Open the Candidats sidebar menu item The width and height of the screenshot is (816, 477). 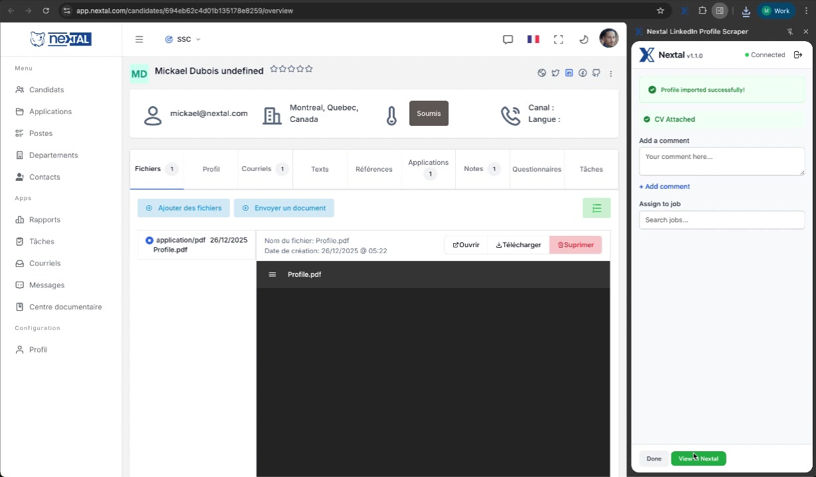pyautogui.click(x=46, y=89)
